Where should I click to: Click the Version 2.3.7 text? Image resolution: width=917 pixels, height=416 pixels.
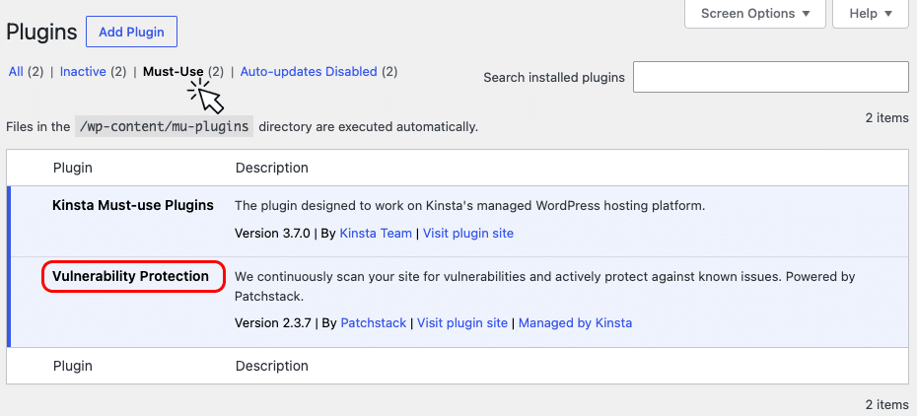point(273,322)
